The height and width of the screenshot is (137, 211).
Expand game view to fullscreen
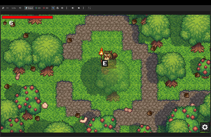tap(90, 8)
